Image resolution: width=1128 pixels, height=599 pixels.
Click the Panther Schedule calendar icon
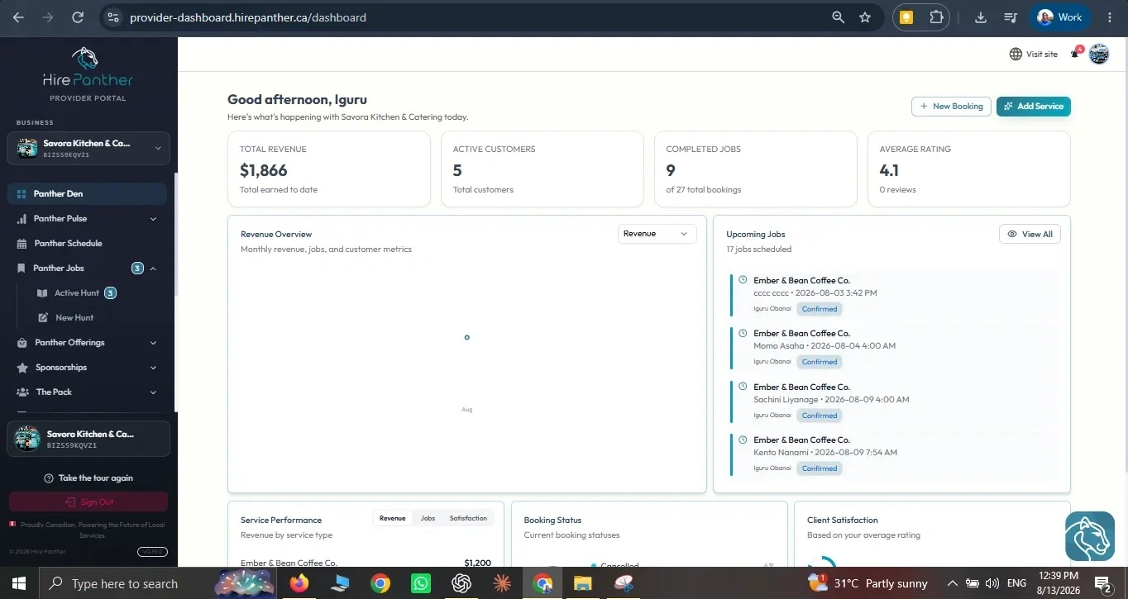tap(22, 244)
